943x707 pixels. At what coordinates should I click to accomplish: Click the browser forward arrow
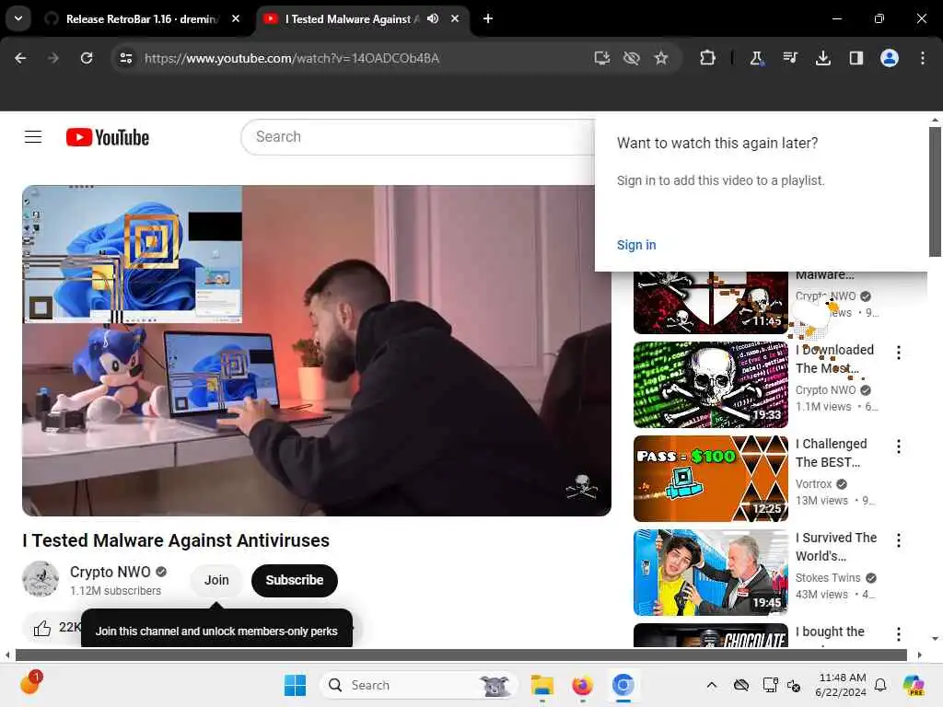52,58
